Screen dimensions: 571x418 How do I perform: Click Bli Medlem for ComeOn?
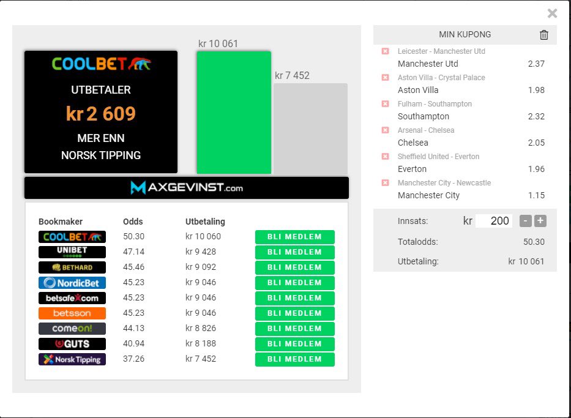(294, 329)
